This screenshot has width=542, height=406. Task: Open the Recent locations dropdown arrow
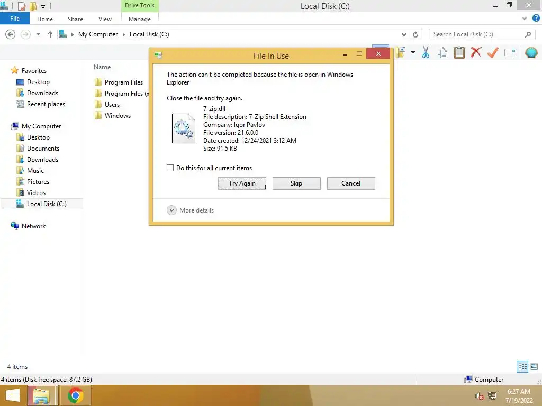click(38, 34)
